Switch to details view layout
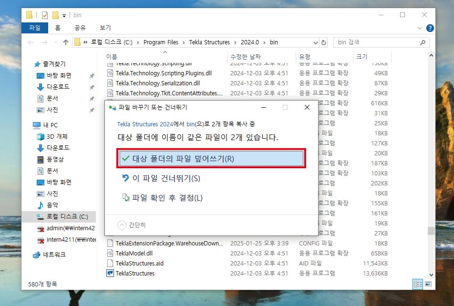This screenshot has height=306, width=454. pos(418,284)
